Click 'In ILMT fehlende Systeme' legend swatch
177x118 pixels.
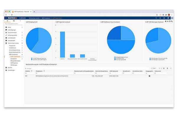(32, 58)
